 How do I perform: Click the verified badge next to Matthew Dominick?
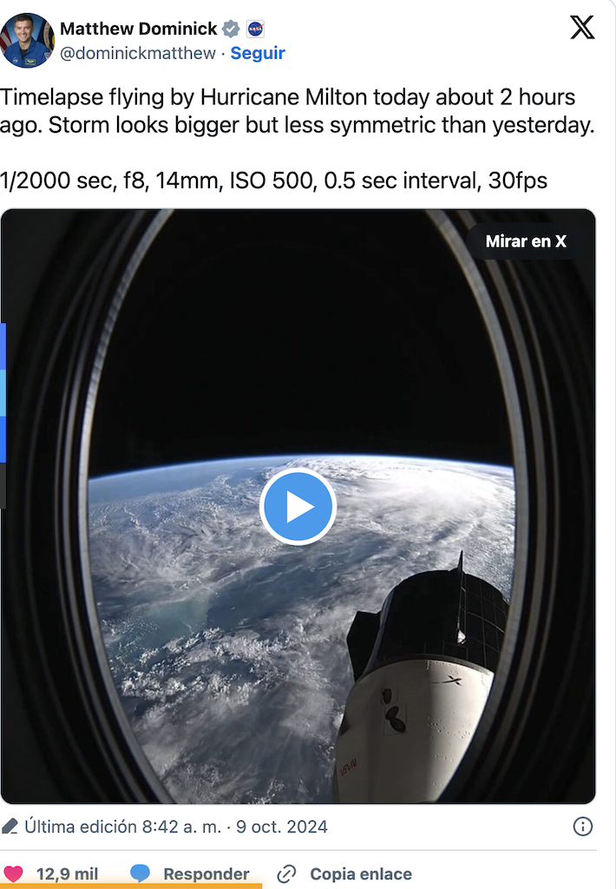point(231,29)
